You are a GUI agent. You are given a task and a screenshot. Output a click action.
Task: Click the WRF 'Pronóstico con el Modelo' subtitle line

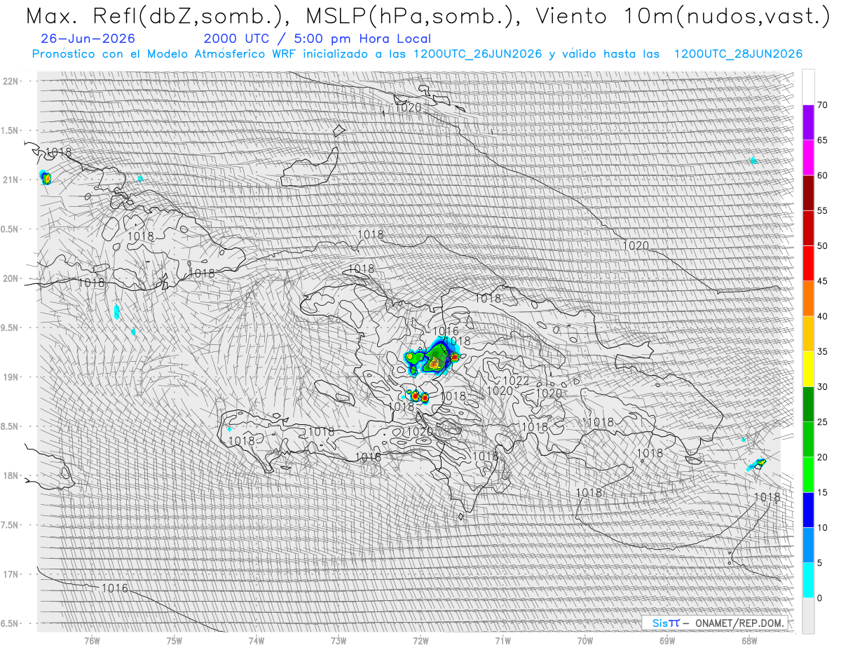(x=417, y=54)
